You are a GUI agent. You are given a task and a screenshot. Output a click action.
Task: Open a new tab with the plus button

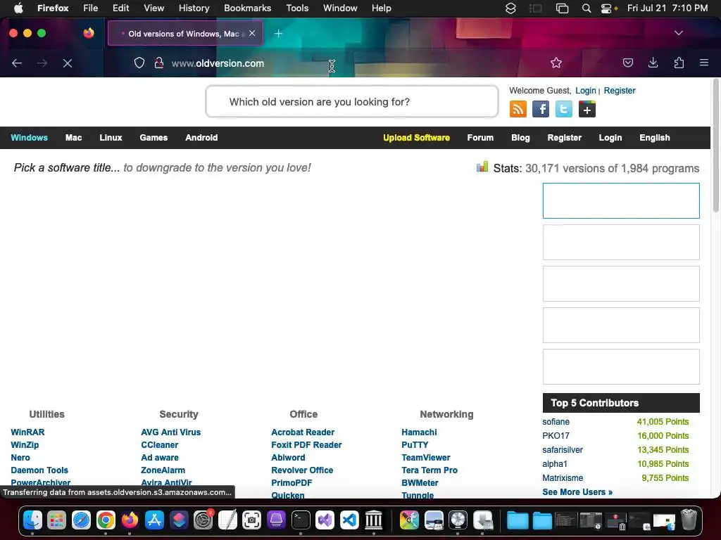coord(278,34)
